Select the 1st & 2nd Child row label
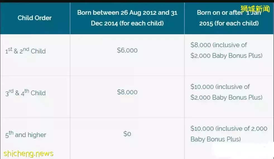The height and width of the screenshot is (159, 274). 25,51
